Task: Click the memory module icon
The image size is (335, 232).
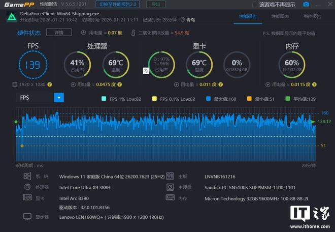Action: [x=170, y=197]
